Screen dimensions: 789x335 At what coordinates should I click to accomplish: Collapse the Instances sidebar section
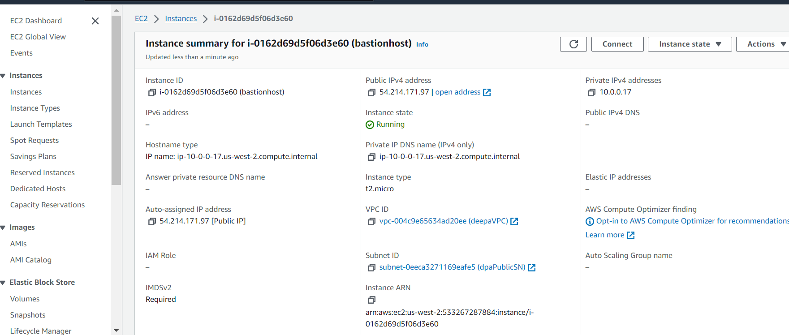click(x=3, y=76)
